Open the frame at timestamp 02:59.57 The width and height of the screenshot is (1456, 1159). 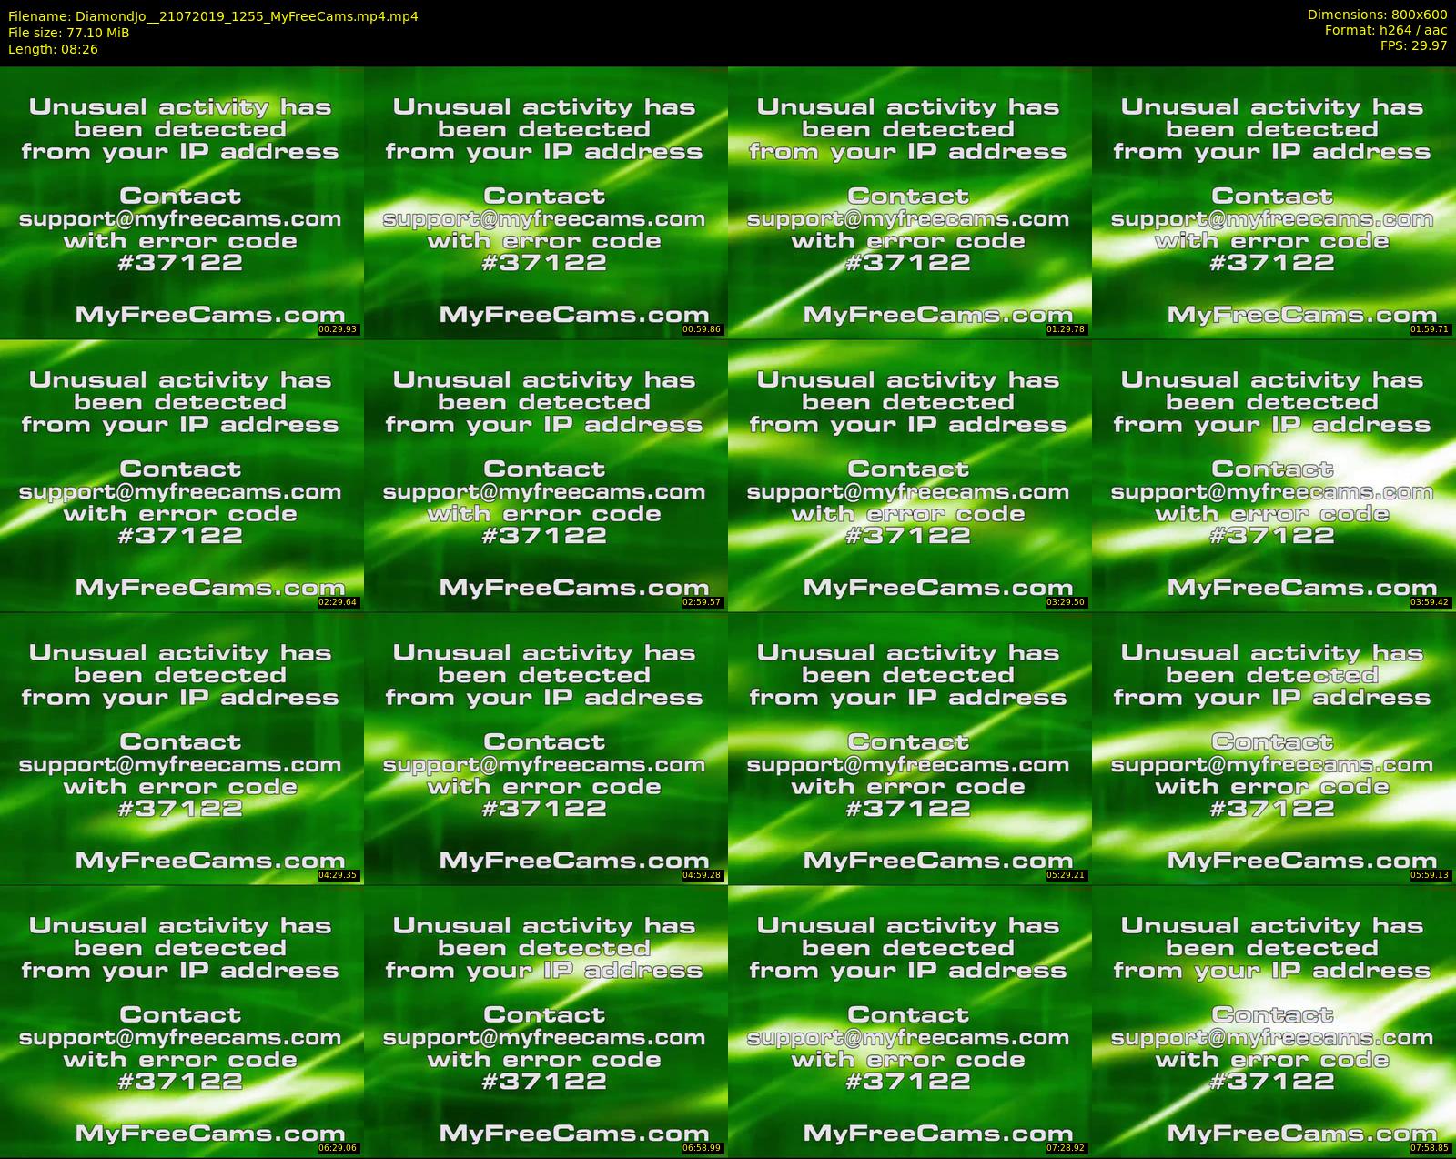(546, 475)
